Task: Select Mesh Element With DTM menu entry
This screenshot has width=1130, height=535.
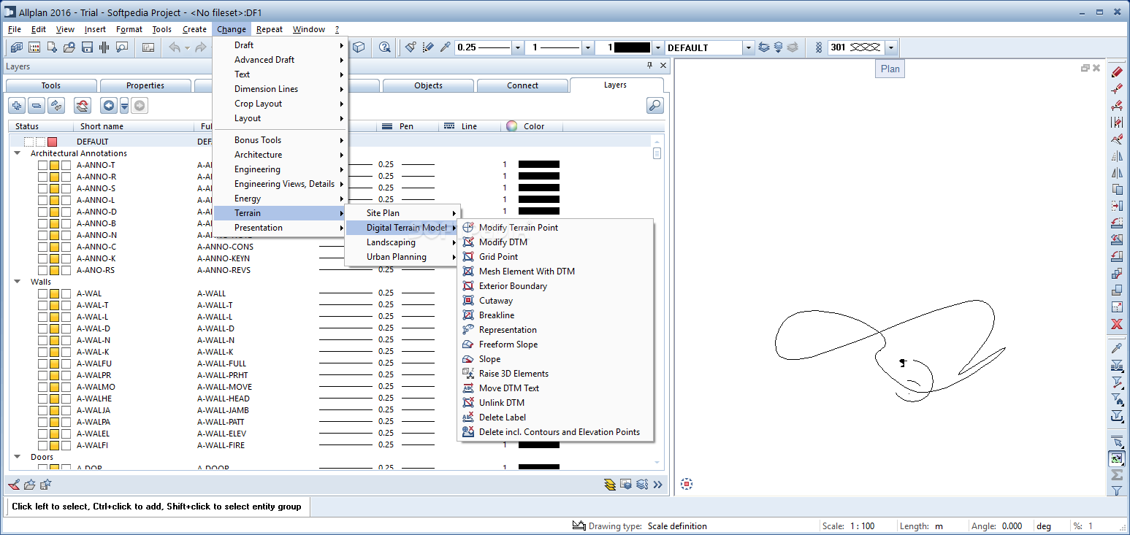Action: tap(555, 272)
